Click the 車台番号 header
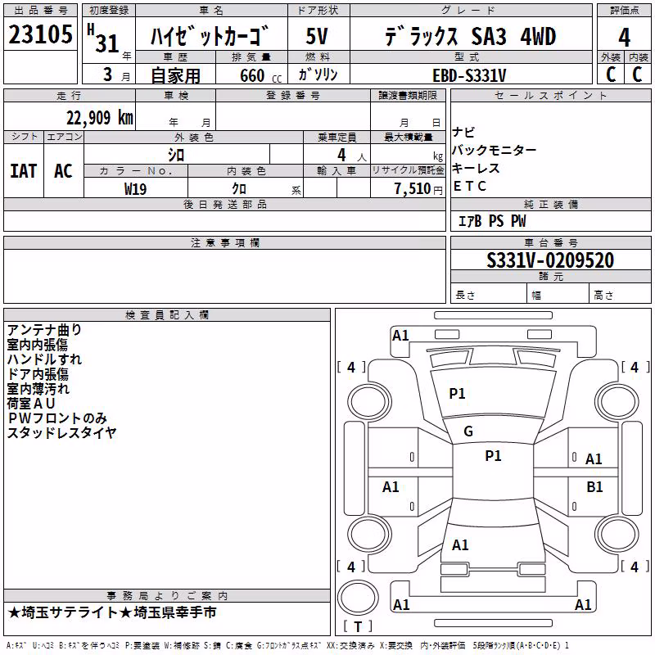The width and height of the screenshot is (655, 655). (550, 242)
